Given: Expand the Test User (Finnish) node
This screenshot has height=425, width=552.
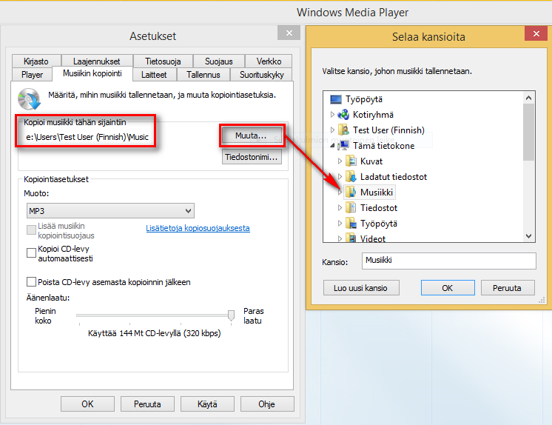Looking at the screenshot, I should 332,130.
